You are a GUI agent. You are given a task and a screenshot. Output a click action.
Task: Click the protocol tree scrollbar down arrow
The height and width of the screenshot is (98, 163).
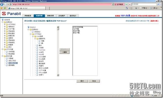(58, 75)
